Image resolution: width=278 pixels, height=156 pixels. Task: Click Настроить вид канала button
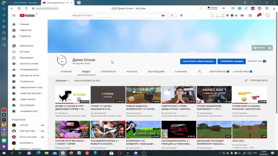coord(198,62)
